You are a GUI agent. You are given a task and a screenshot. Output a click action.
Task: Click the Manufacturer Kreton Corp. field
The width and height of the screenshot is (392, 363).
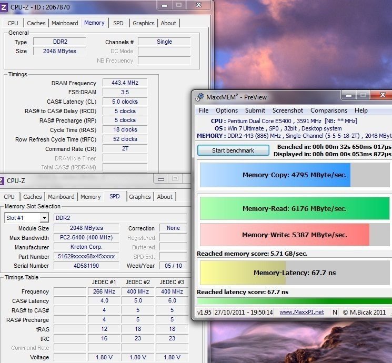tap(86, 247)
